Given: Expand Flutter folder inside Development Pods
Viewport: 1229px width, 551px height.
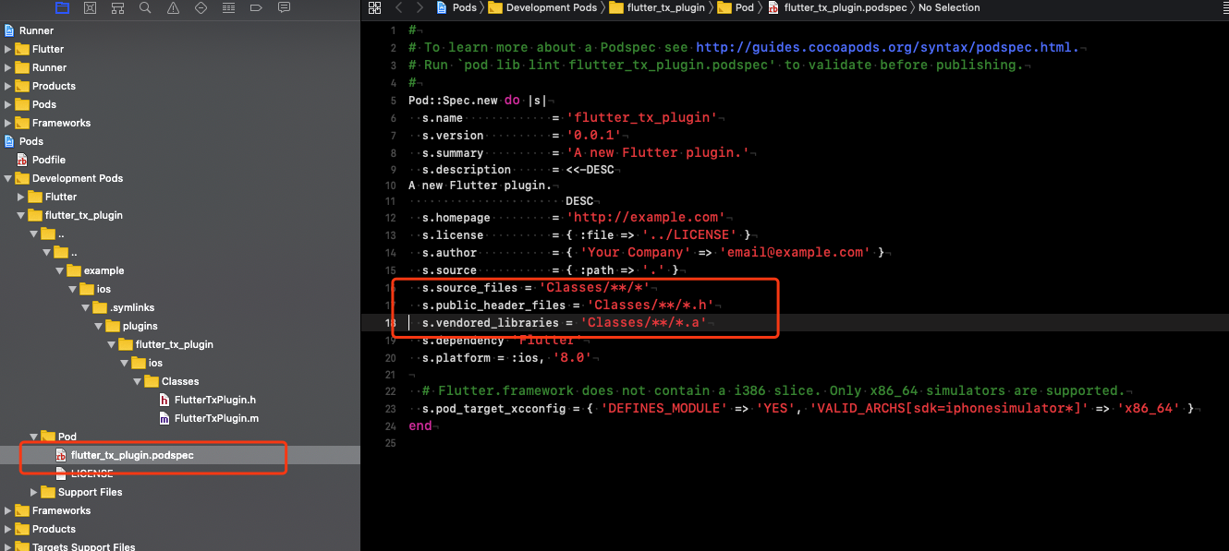Looking at the screenshot, I should (x=21, y=197).
